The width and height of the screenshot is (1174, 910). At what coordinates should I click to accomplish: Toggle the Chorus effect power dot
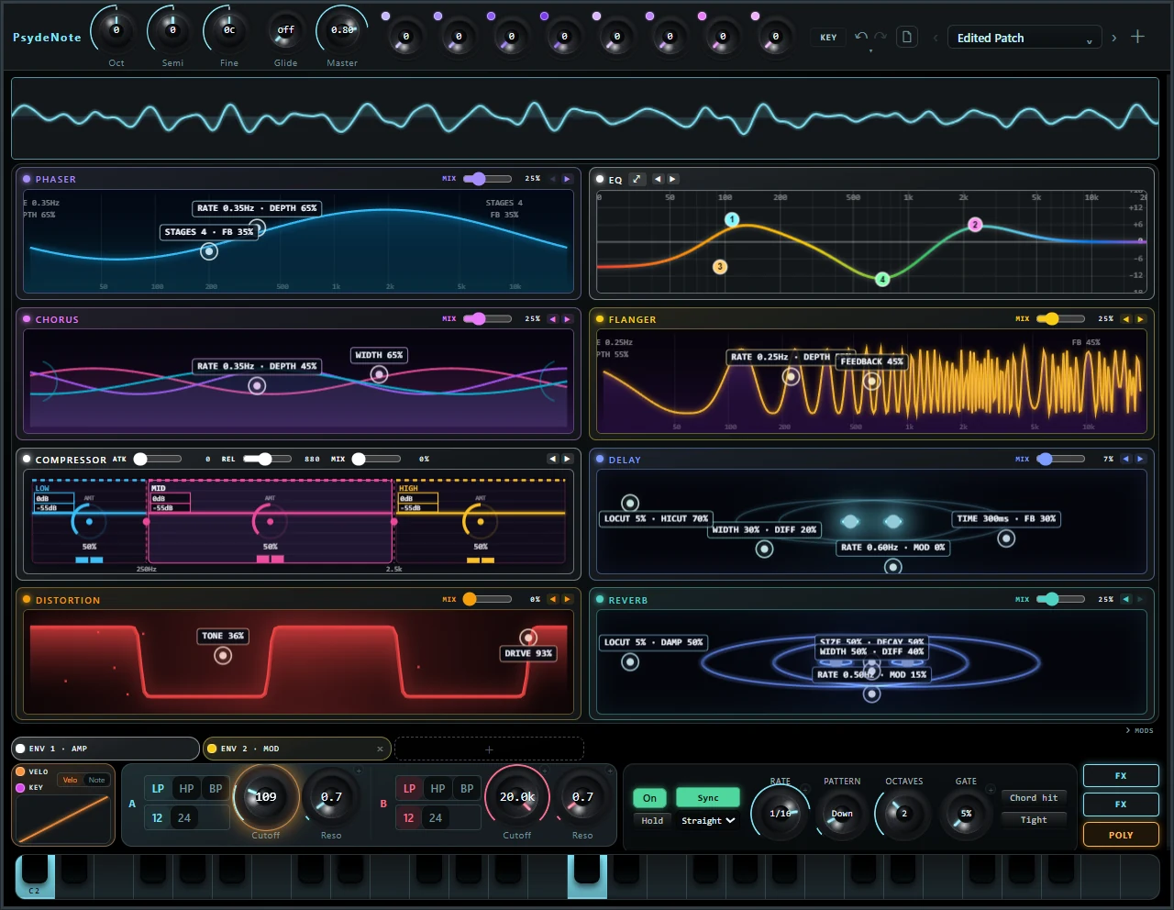27,319
